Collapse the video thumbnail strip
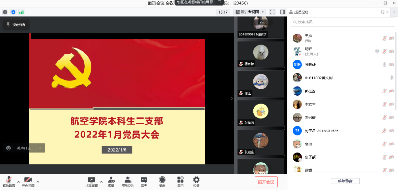 tap(232, 98)
